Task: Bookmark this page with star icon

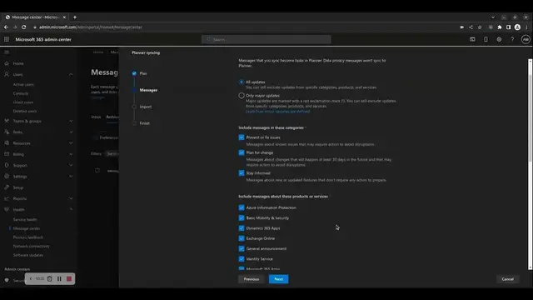Action: [480, 27]
